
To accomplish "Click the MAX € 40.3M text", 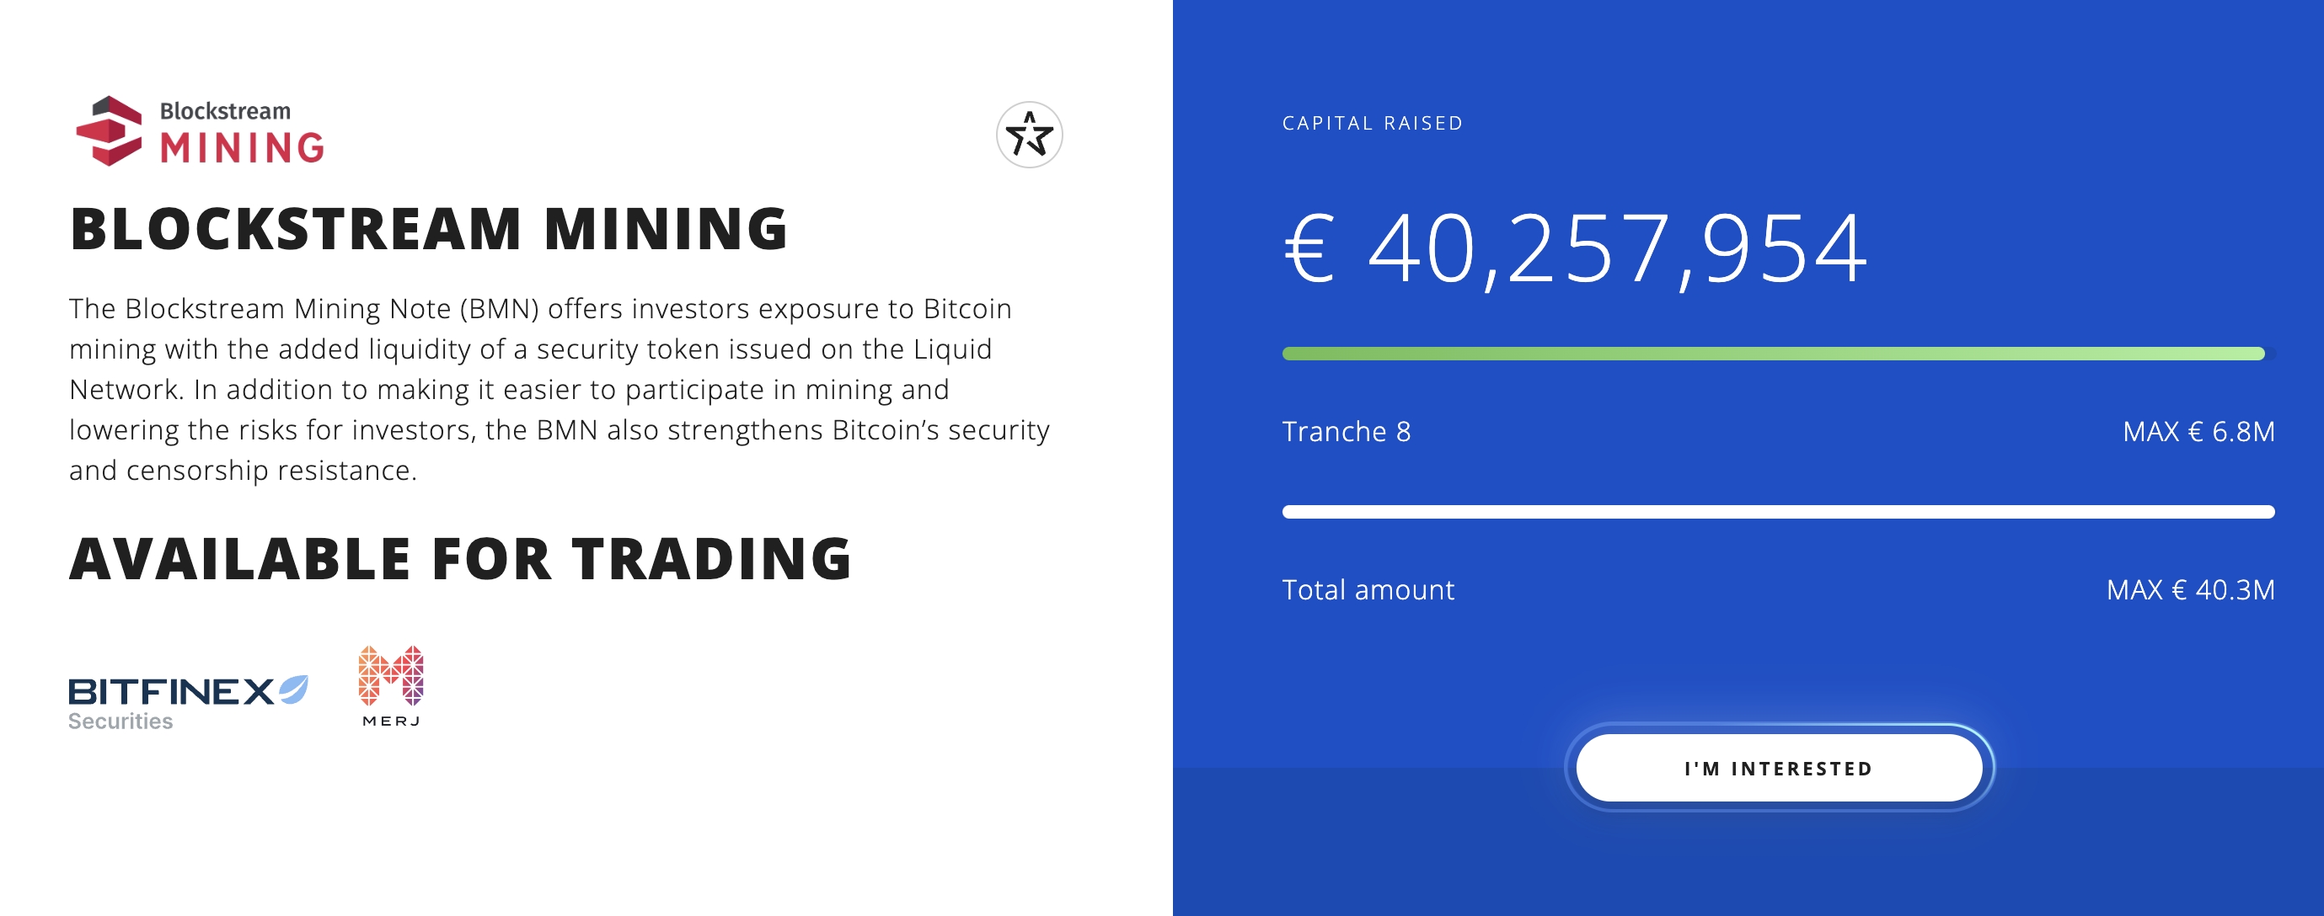I will [x=2191, y=589].
